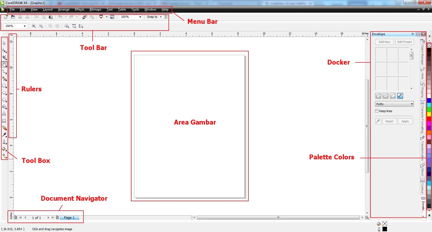Select unconstrained envelope mode
Image resolution: width=432 pixels, height=232 pixels.
coord(400,96)
